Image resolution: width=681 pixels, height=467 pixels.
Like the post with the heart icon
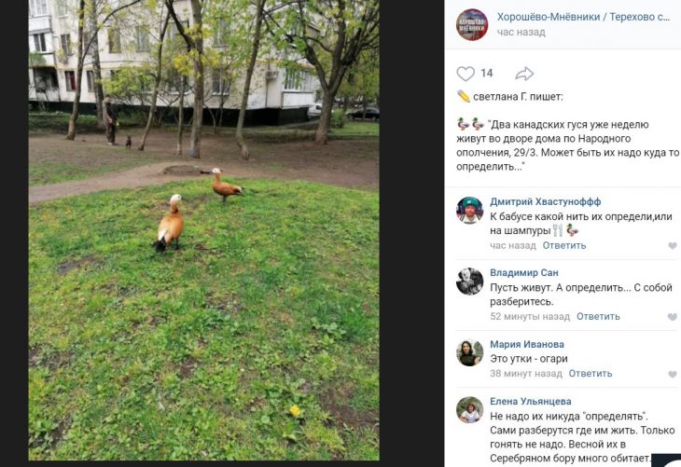click(x=466, y=74)
